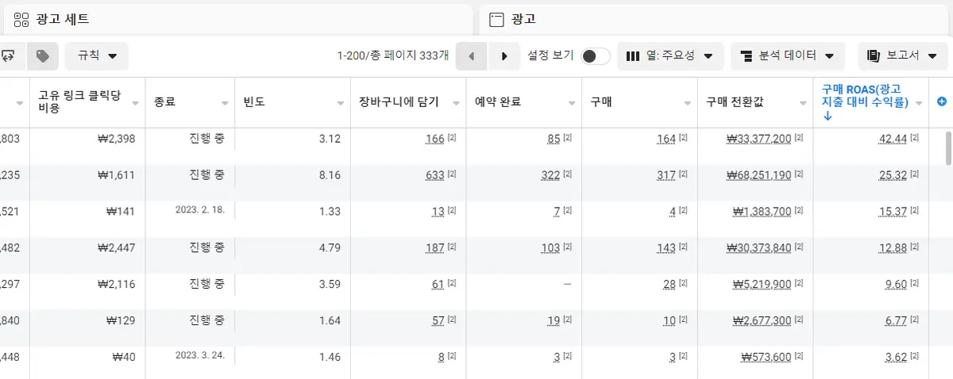Open the 규칙 dropdown
953x379 pixels.
(x=97, y=56)
